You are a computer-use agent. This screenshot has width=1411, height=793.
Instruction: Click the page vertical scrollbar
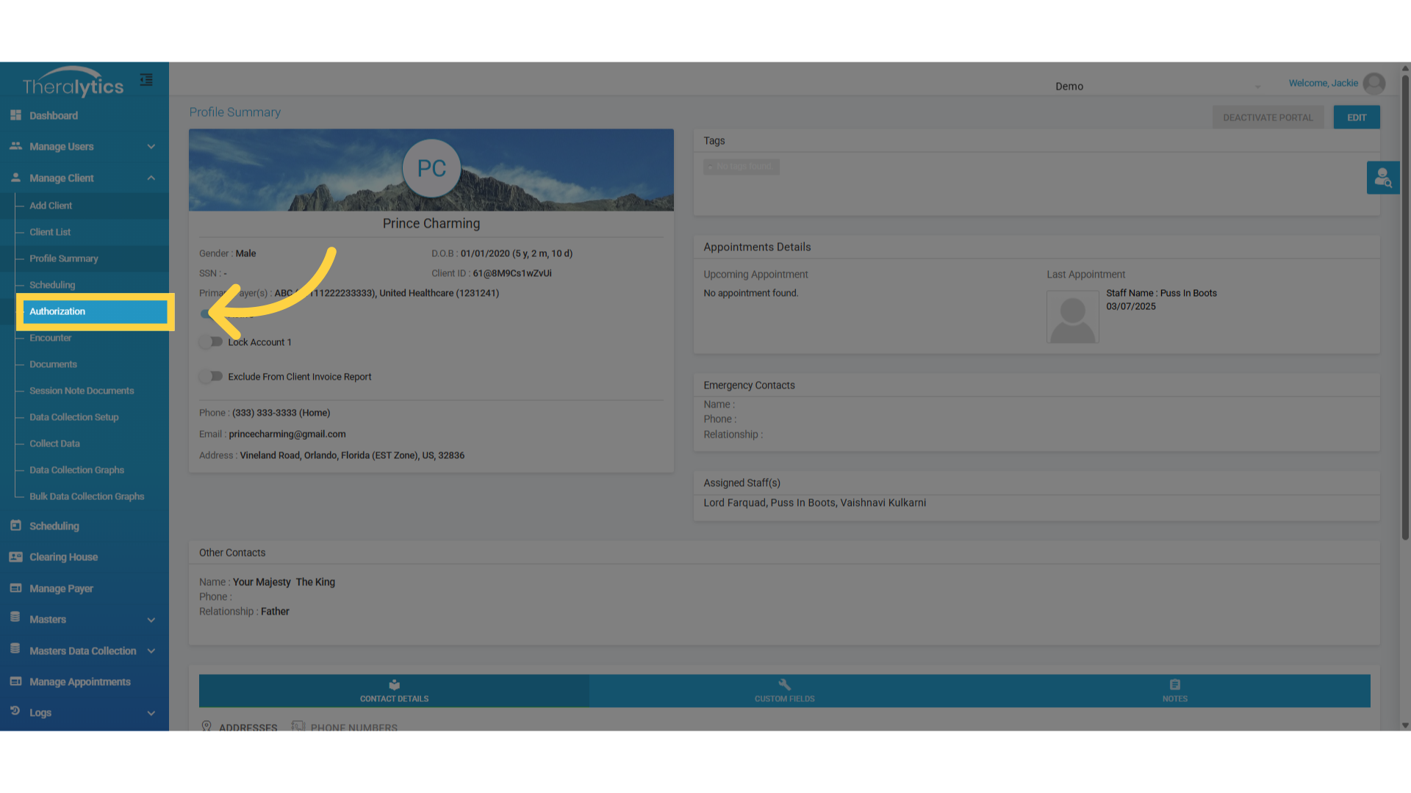click(x=1405, y=308)
